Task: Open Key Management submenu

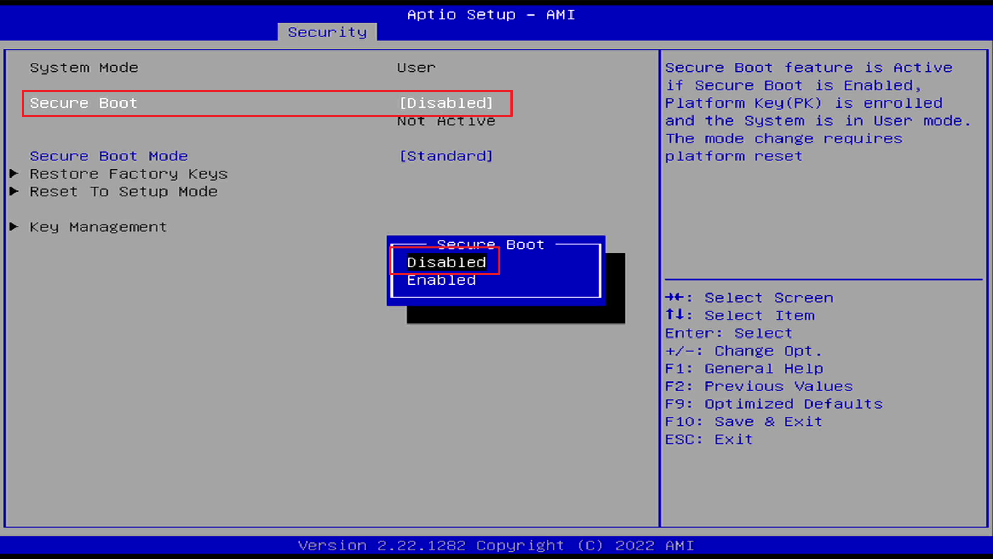Action: pos(98,227)
